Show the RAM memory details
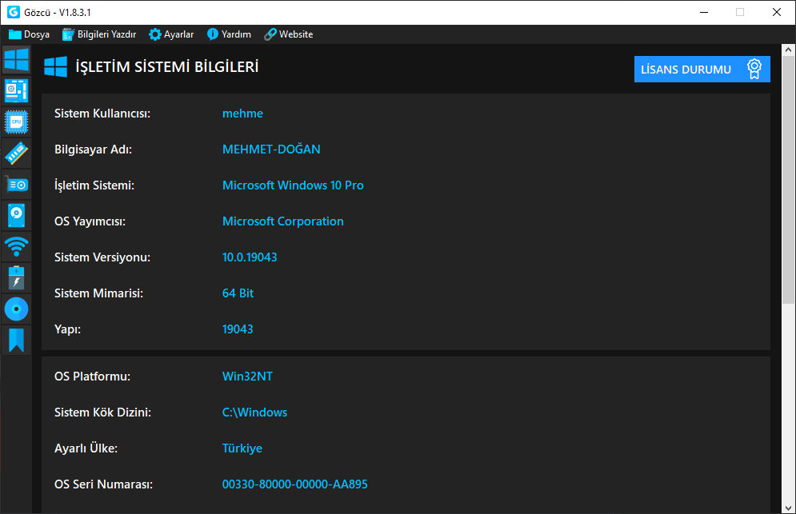This screenshot has width=796, height=514. (x=16, y=152)
